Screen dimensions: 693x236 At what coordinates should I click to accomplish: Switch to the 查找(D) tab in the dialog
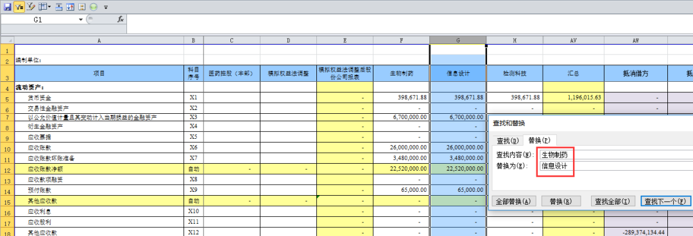click(x=508, y=141)
